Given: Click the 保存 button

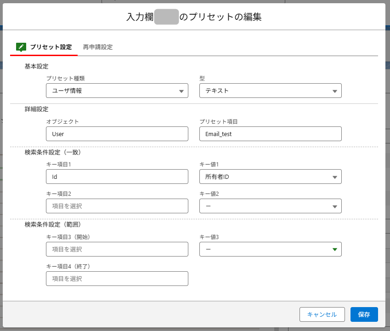Looking at the screenshot, I should [x=364, y=314].
